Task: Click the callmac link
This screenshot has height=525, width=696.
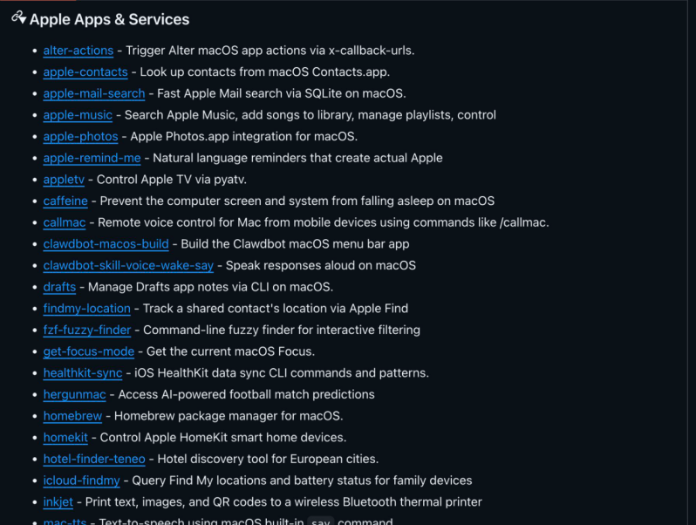Action: coord(65,222)
